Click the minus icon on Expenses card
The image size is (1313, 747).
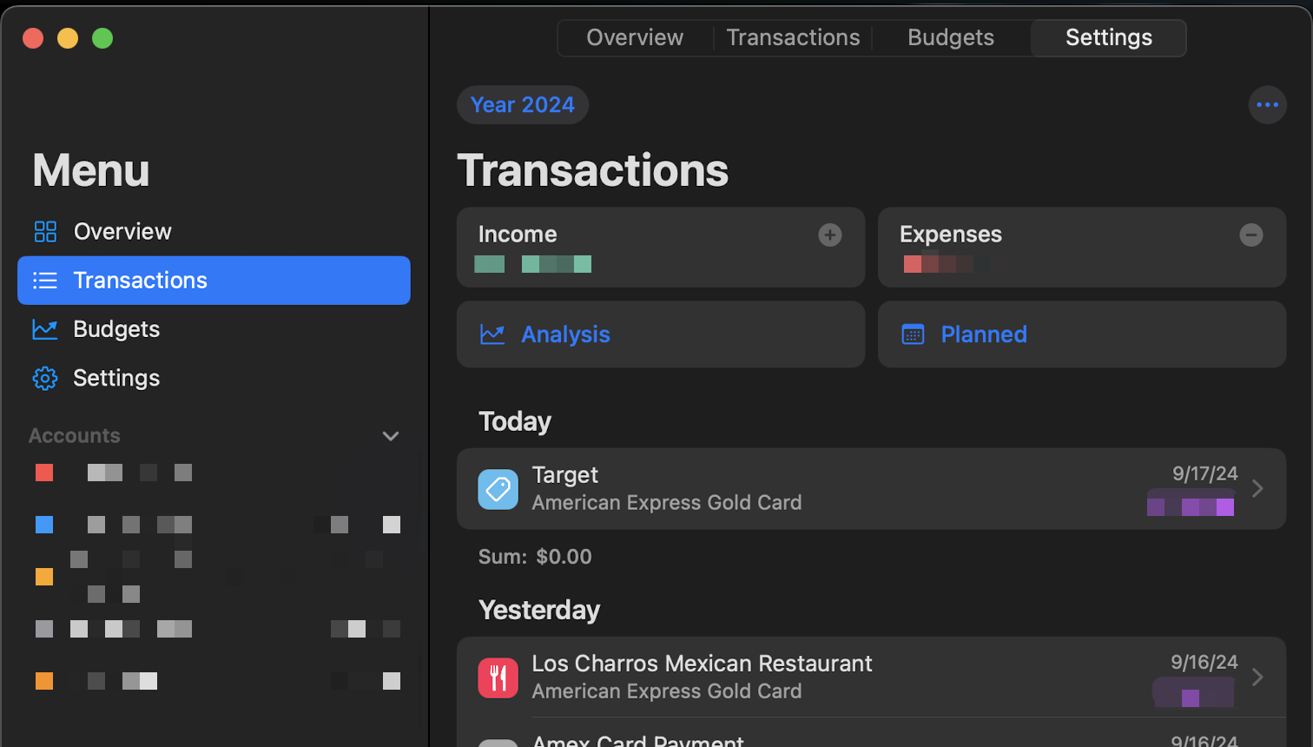(x=1250, y=235)
